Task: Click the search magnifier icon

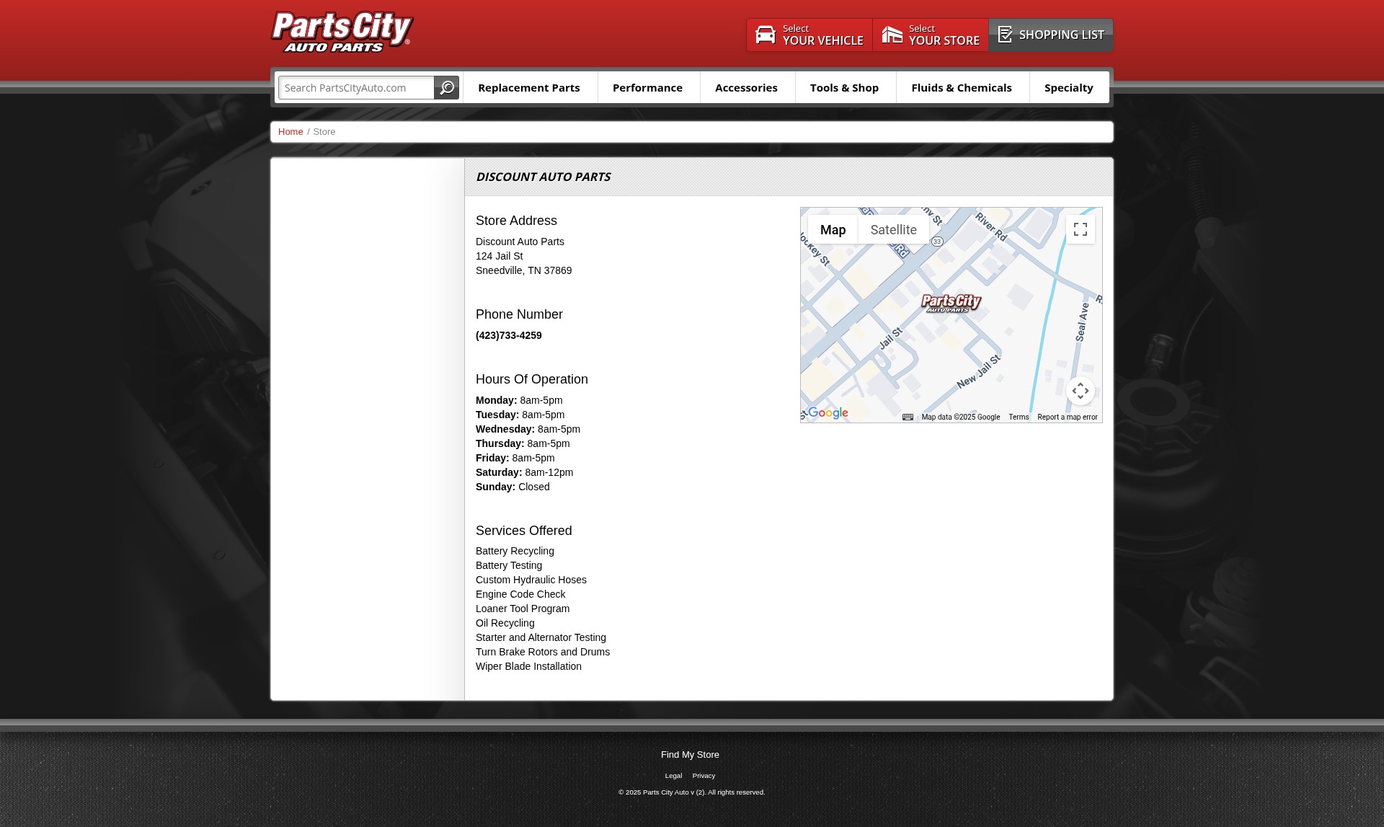Action: [x=447, y=88]
